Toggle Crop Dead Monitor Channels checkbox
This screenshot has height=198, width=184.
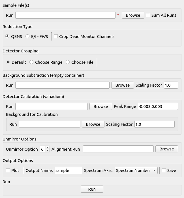(x=56, y=37)
